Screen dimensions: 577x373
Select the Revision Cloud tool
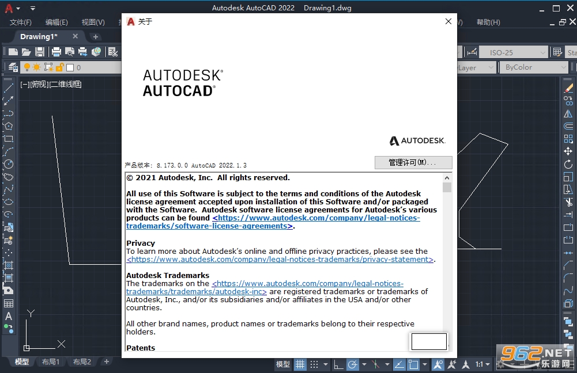[8, 177]
